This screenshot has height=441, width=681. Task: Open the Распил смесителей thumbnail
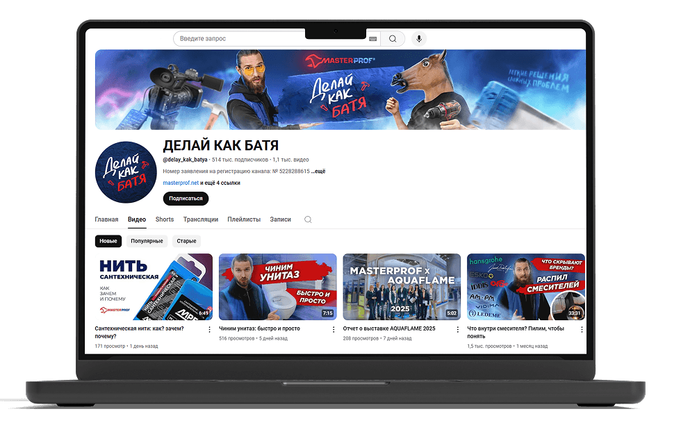click(x=526, y=287)
